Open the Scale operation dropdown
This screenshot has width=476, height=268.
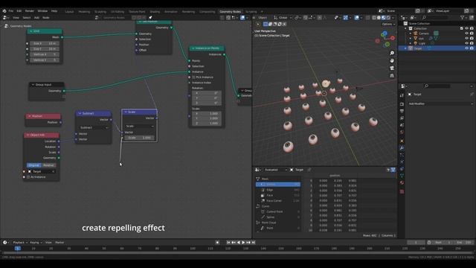pos(140,126)
